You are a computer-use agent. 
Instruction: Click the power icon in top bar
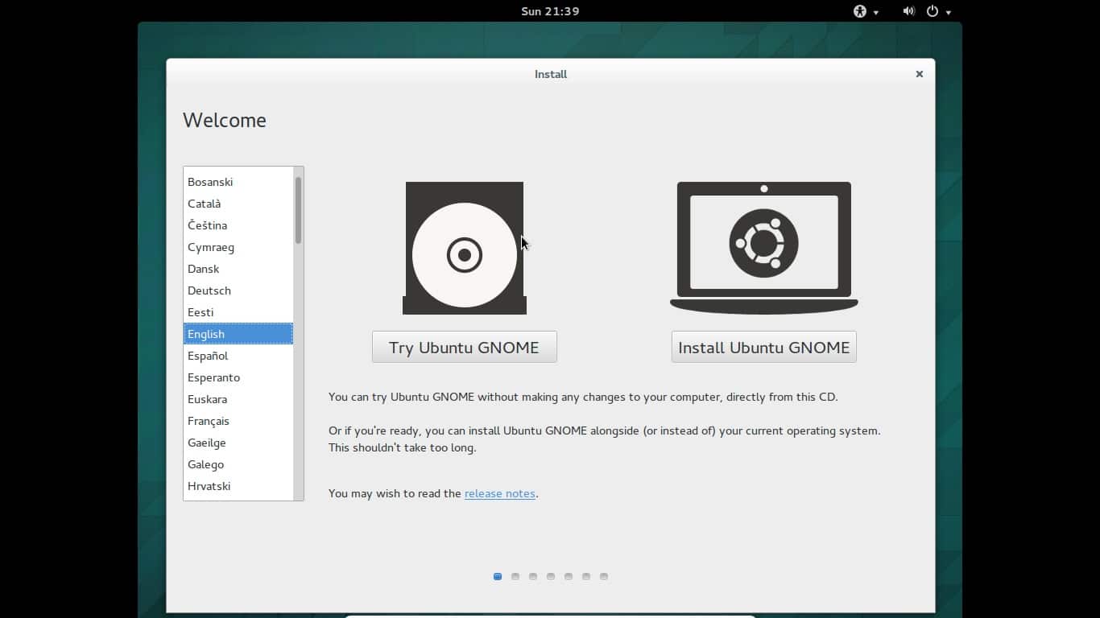coord(933,11)
